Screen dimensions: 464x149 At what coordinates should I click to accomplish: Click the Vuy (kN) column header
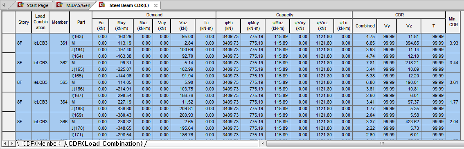tap(162, 25)
